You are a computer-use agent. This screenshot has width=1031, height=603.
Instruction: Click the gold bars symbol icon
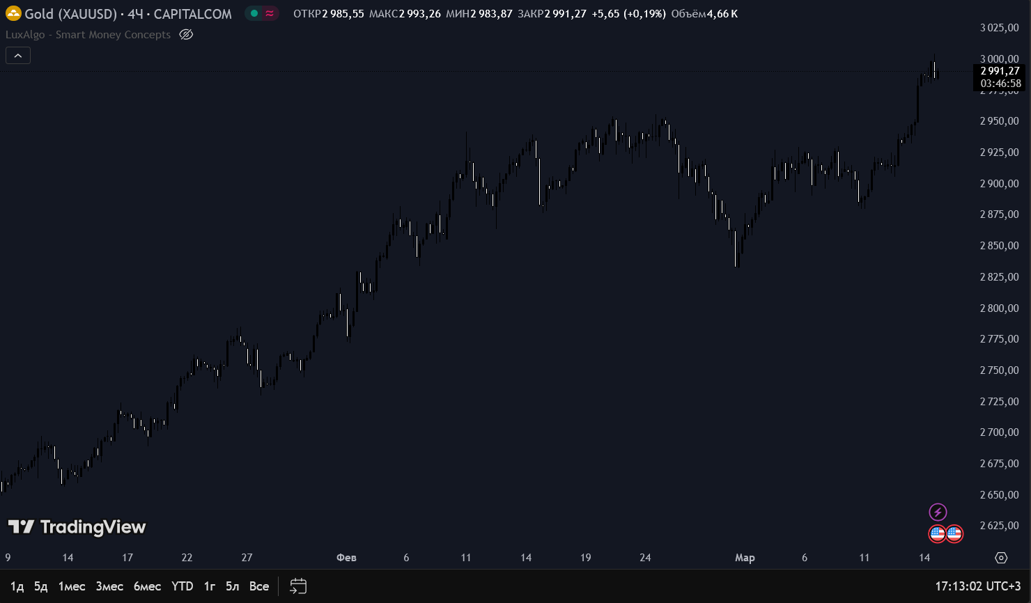[x=13, y=14]
